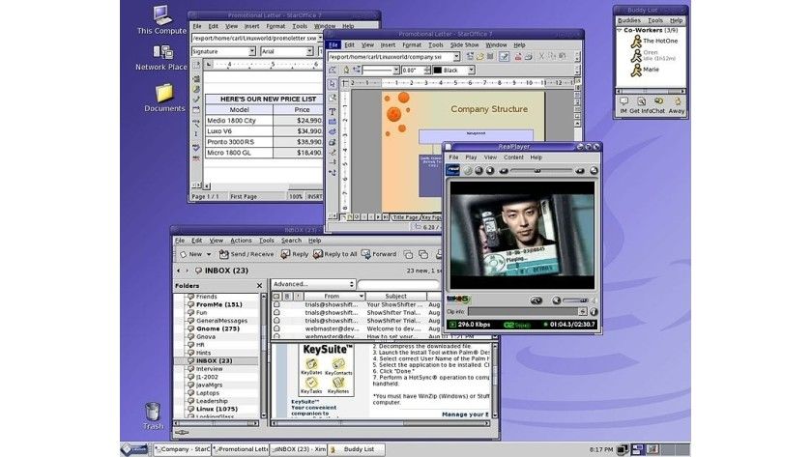
Task: Click the Chat button in Buddy List
Action: point(658,105)
